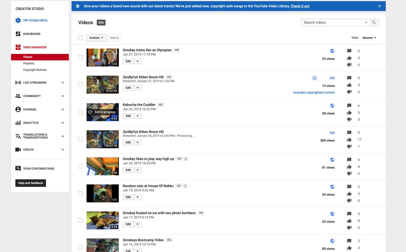Click the Add to button

coord(114,38)
